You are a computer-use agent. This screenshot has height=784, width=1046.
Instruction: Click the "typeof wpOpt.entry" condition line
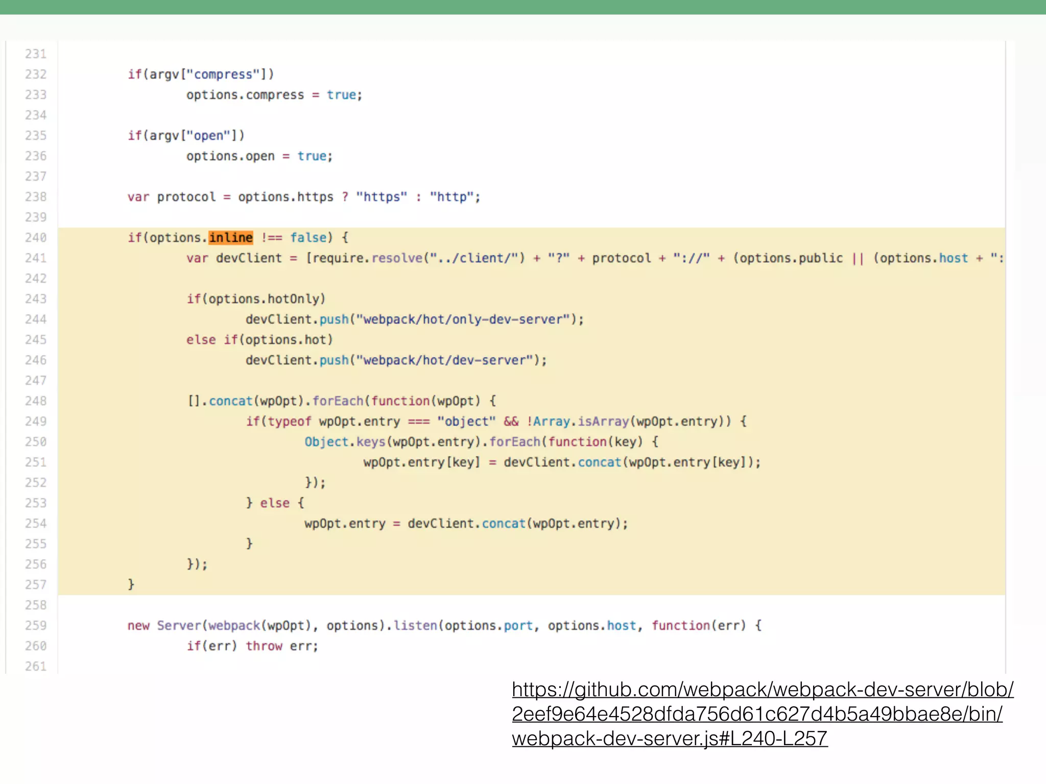[x=496, y=422]
